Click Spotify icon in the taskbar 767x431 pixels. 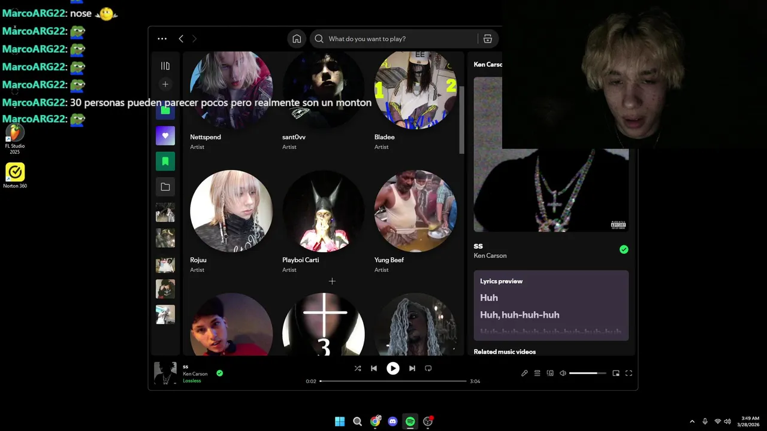coord(410,421)
